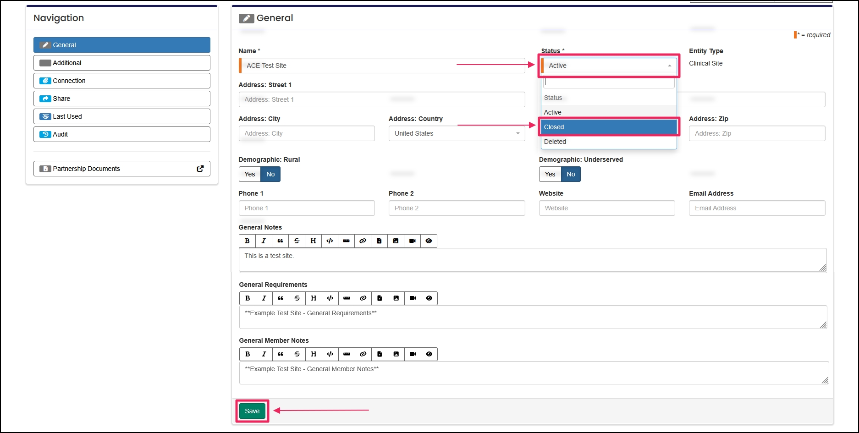This screenshot has width=859, height=433.
Task: Click the Status dropdown search box
Action: [609, 82]
